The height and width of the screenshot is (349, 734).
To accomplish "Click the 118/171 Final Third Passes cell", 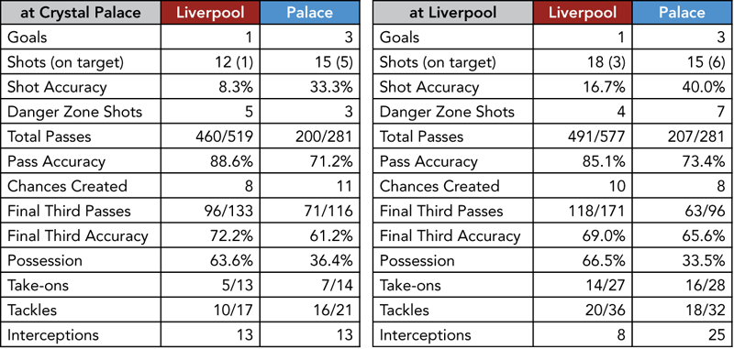I will [x=583, y=211].
